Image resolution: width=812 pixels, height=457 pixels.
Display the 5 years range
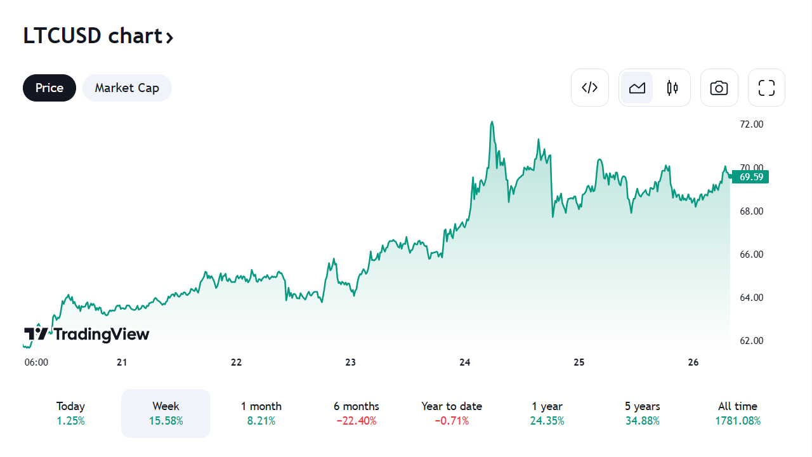point(642,413)
